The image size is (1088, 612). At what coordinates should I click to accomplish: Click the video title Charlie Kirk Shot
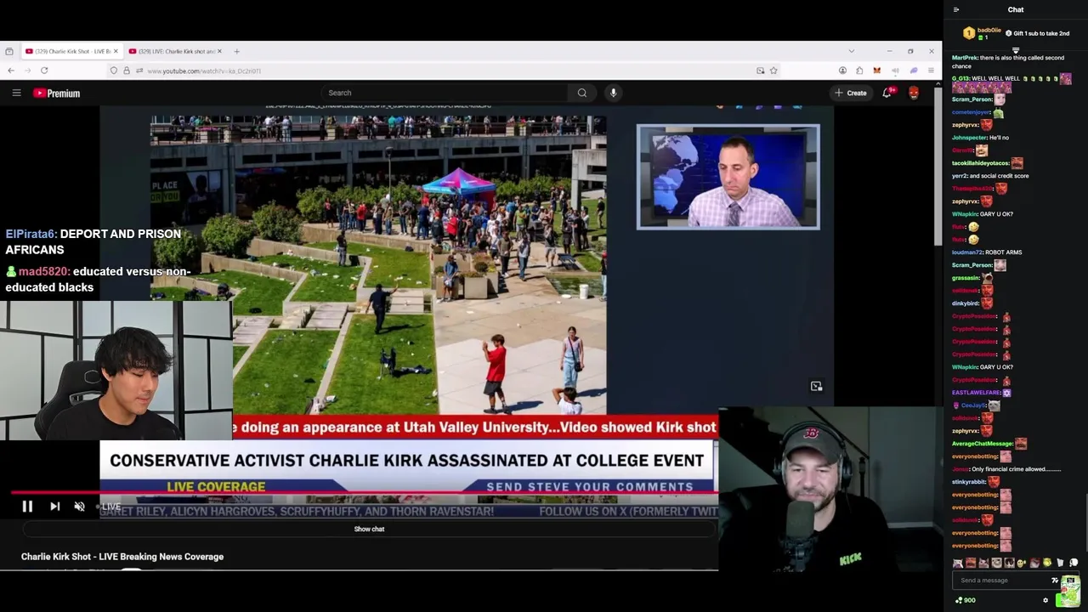tap(122, 557)
